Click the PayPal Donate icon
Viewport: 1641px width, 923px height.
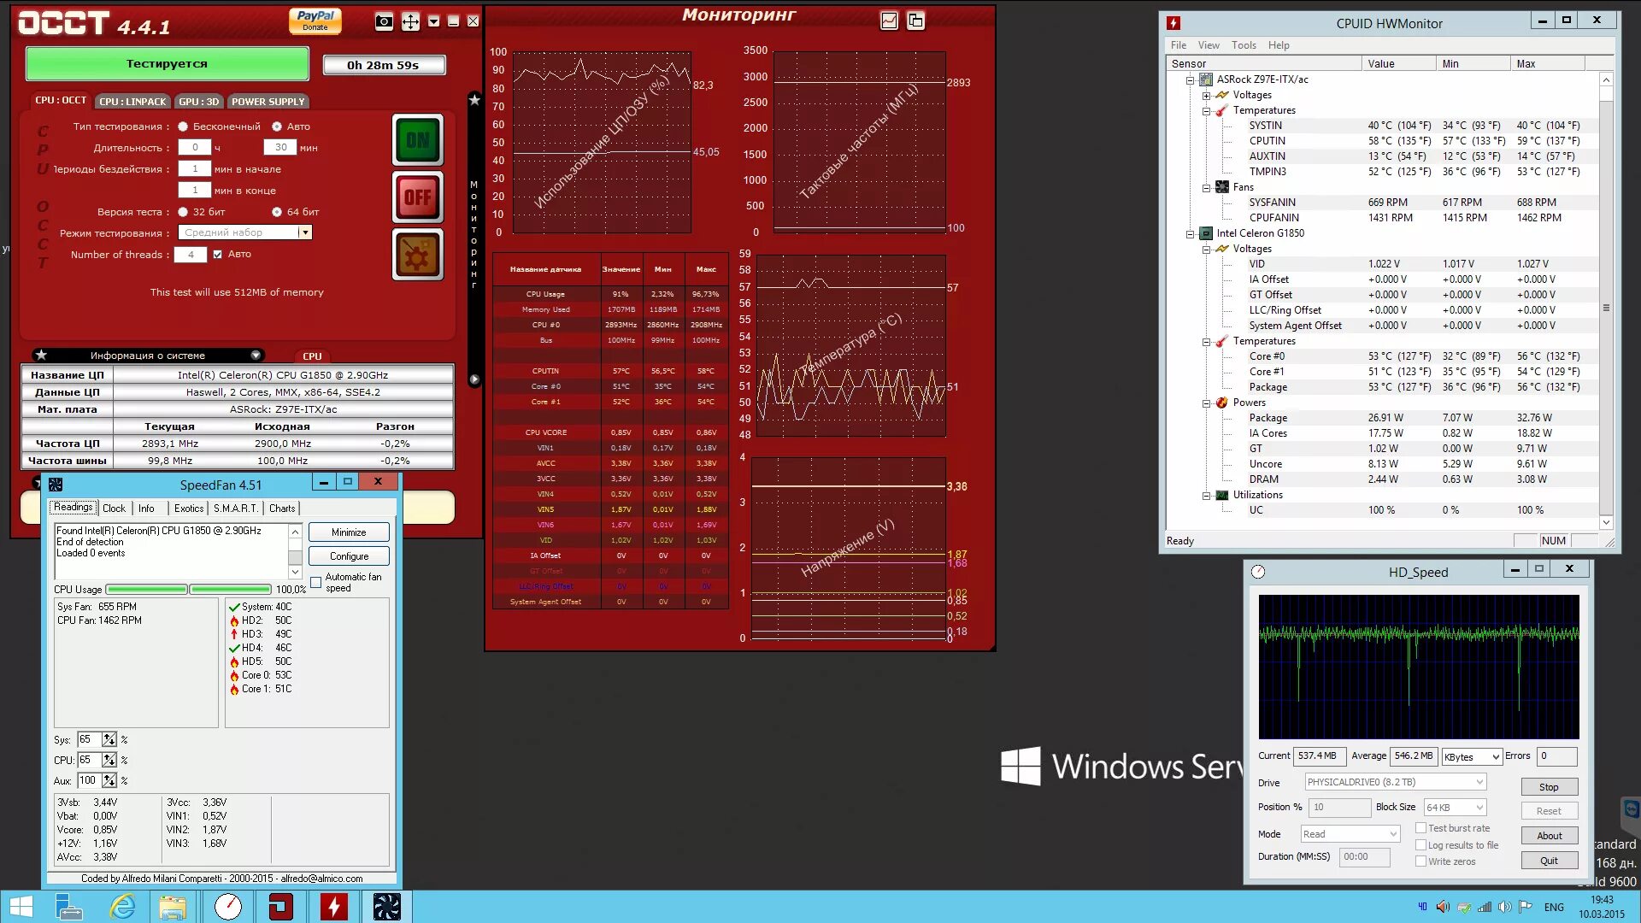click(x=315, y=21)
